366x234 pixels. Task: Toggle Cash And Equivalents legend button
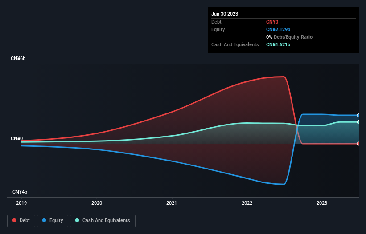[x=103, y=221]
